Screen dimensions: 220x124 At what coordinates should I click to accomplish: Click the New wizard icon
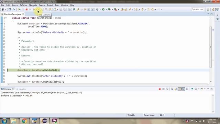(x=55, y=9)
